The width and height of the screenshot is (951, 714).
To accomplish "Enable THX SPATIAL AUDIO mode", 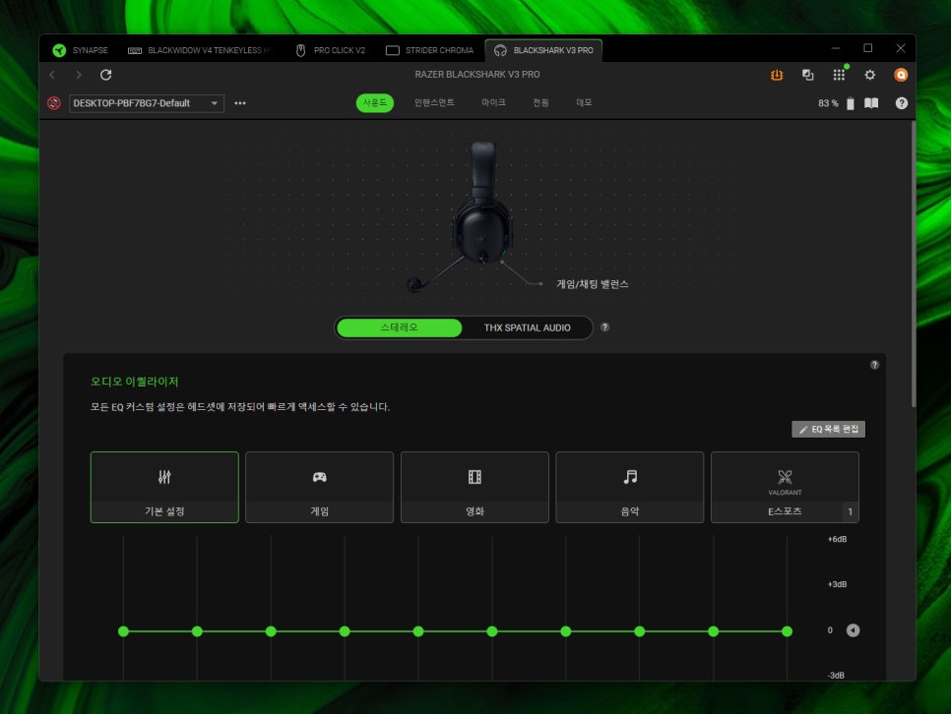I will coord(527,327).
